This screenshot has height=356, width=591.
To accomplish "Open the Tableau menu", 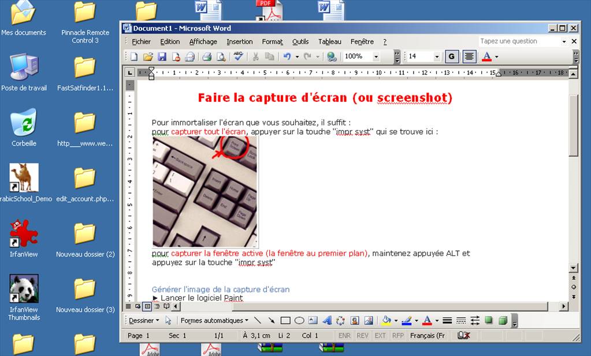I will click(x=329, y=42).
